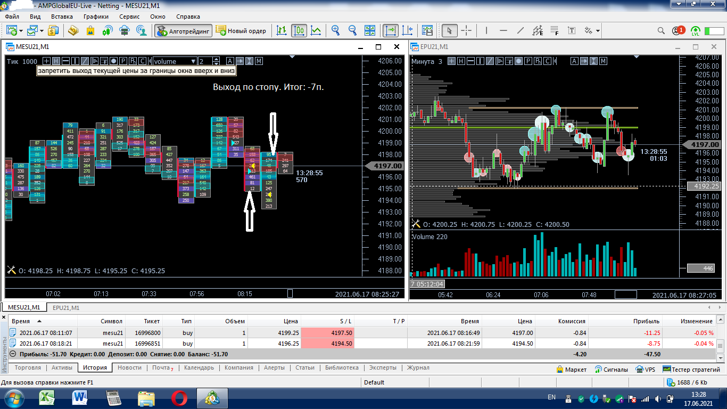727x409 pixels.
Task: Switch to the Торговля tab
Action: [x=28, y=367]
